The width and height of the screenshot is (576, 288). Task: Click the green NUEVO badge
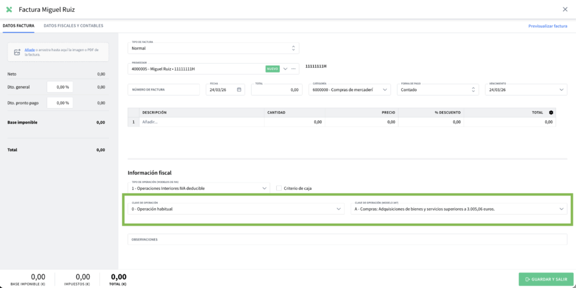point(272,69)
